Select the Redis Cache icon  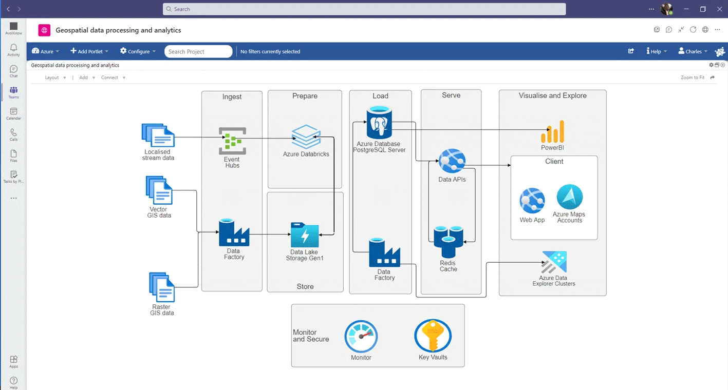(x=449, y=242)
